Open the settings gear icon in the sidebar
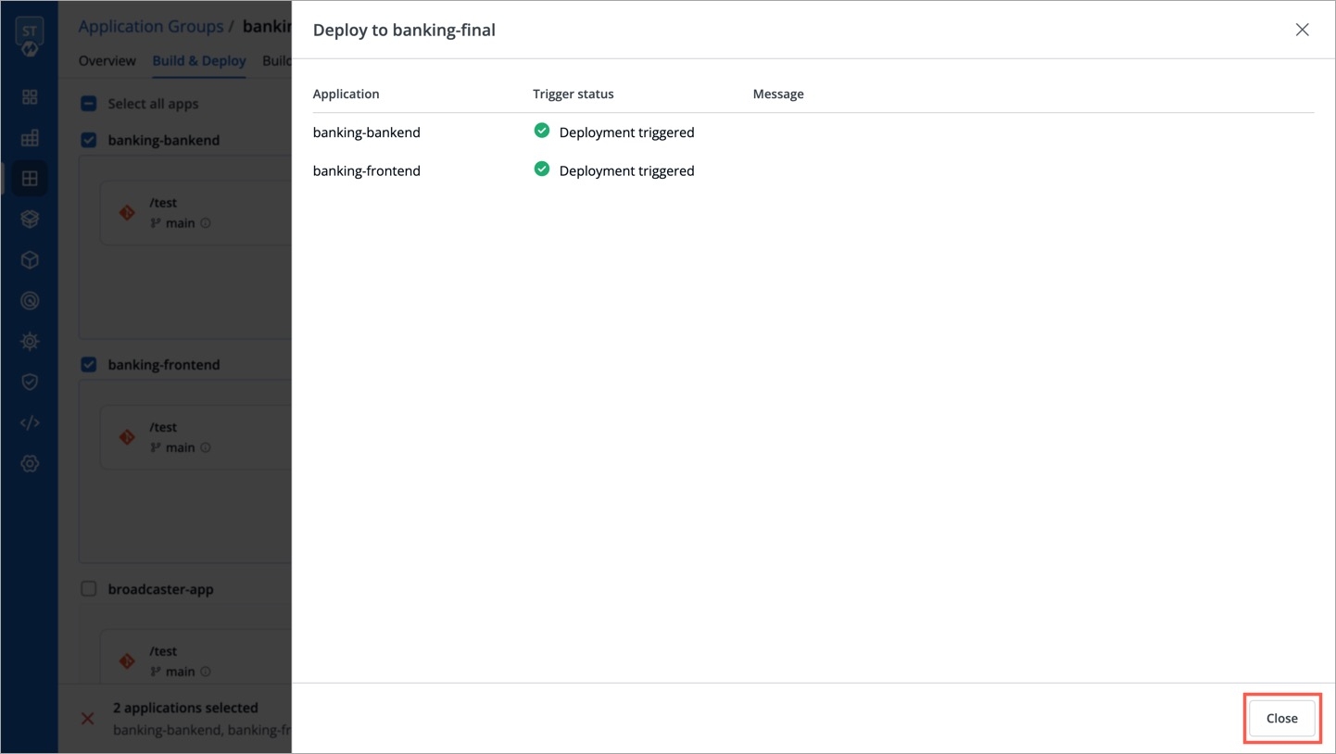 coord(30,464)
